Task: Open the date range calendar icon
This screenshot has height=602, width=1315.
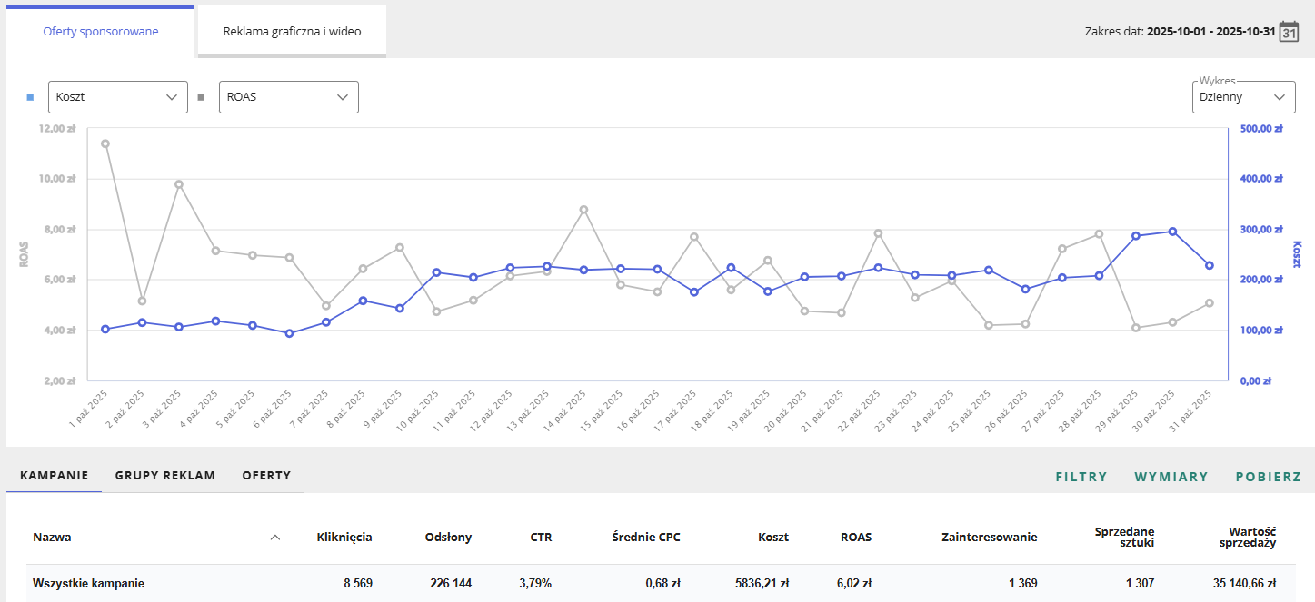Action: click(x=1289, y=32)
